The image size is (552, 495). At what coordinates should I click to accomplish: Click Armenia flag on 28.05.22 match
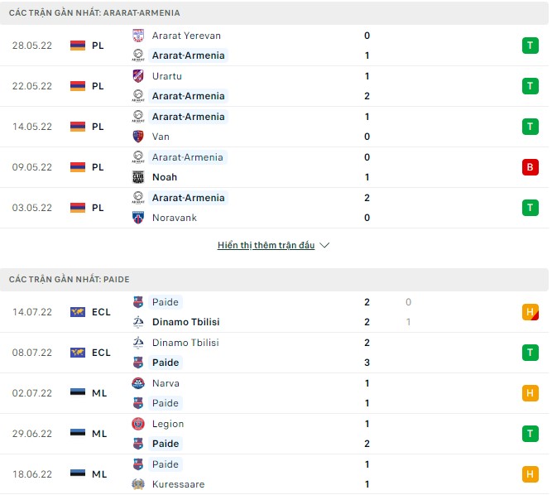point(78,46)
